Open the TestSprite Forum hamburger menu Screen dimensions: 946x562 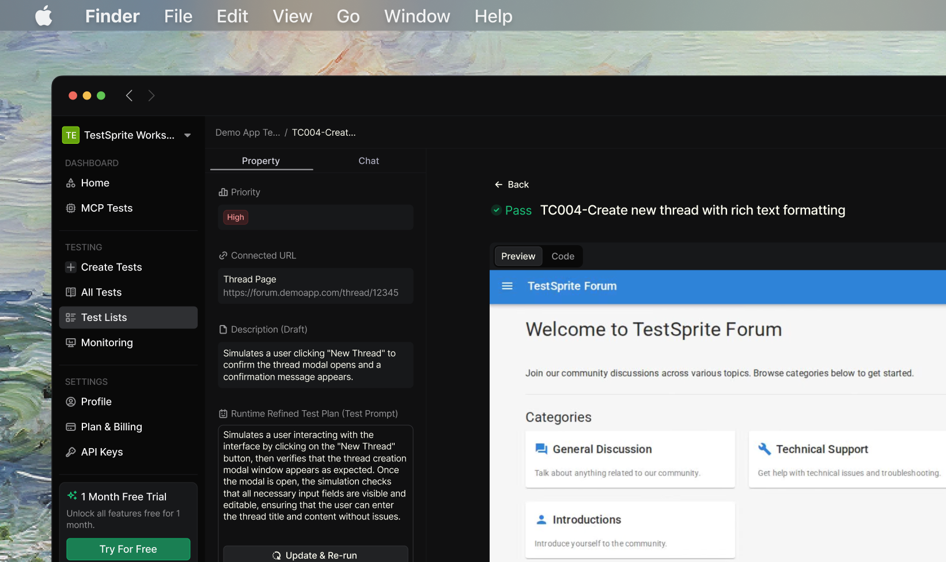pos(507,286)
